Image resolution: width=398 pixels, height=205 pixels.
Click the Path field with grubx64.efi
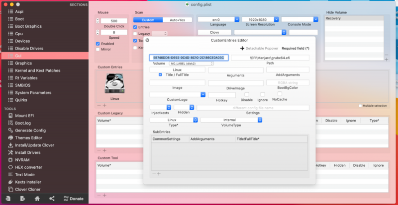(270, 58)
